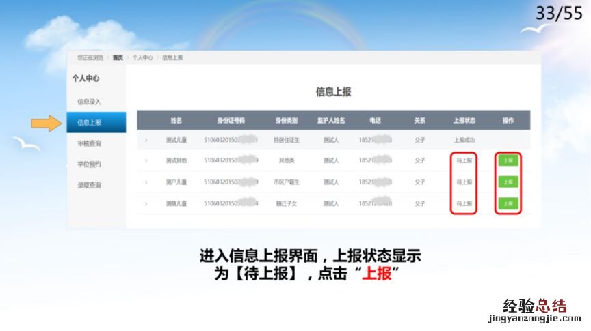Click the 持居住证生 category cell
This screenshot has width=591, height=331.
287,140
